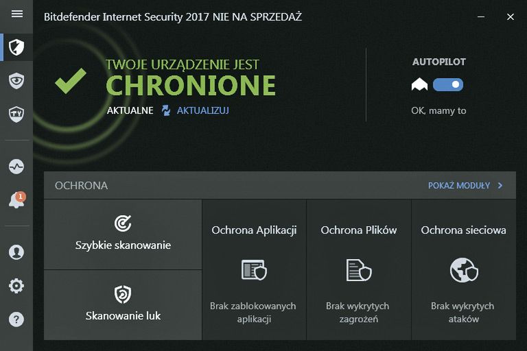
Task: Open the Ochrona sieciowa tile
Action: click(x=464, y=269)
